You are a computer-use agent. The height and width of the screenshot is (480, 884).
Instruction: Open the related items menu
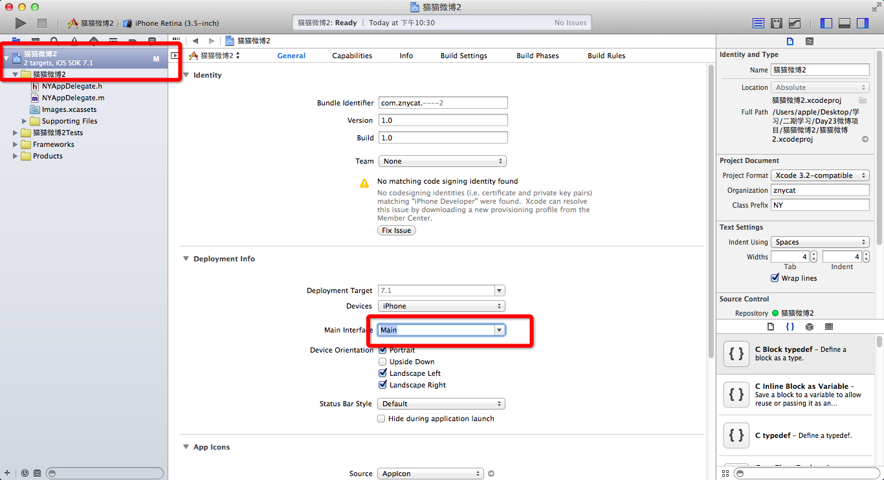point(176,41)
